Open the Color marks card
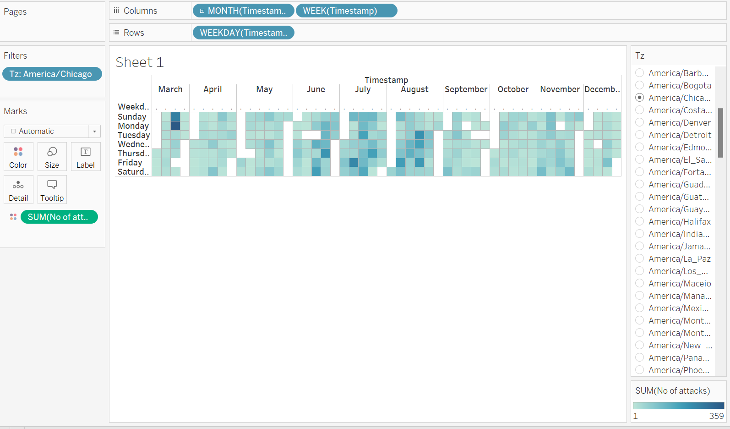The width and height of the screenshot is (730, 429). 18,156
